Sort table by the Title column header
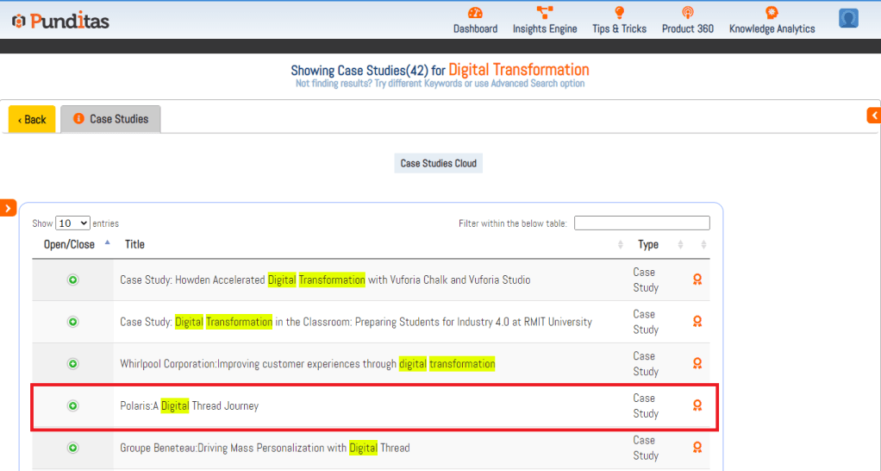Image resolution: width=881 pixels, height=471 pixels. click(x=134, y=244)
